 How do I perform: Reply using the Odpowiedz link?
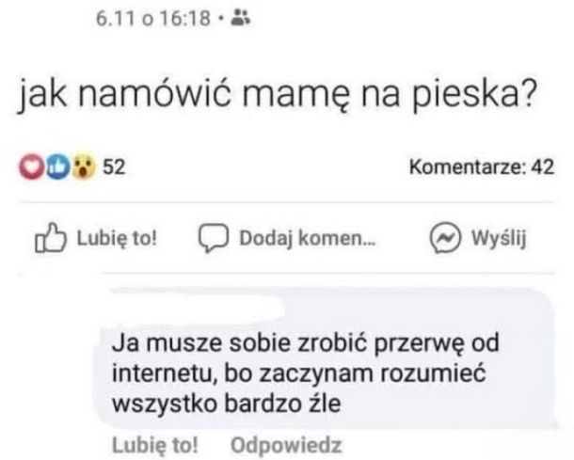286,445
